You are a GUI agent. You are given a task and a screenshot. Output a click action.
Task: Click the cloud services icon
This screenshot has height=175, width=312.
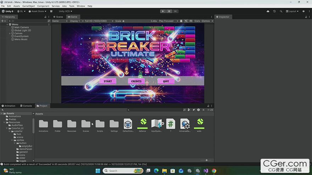pos(268,11)
